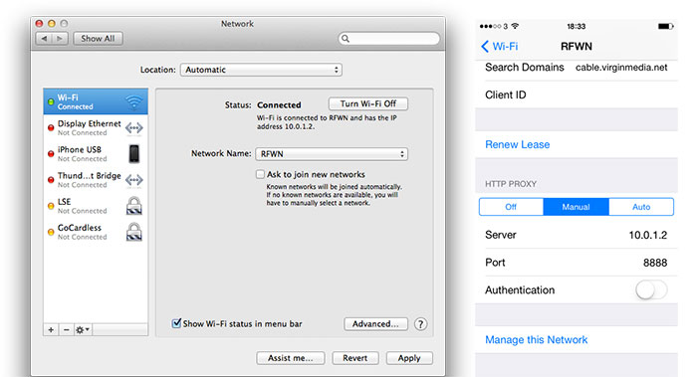Click the magnifier icon in search field
The image size is (697, 377).
pos(346,39)
